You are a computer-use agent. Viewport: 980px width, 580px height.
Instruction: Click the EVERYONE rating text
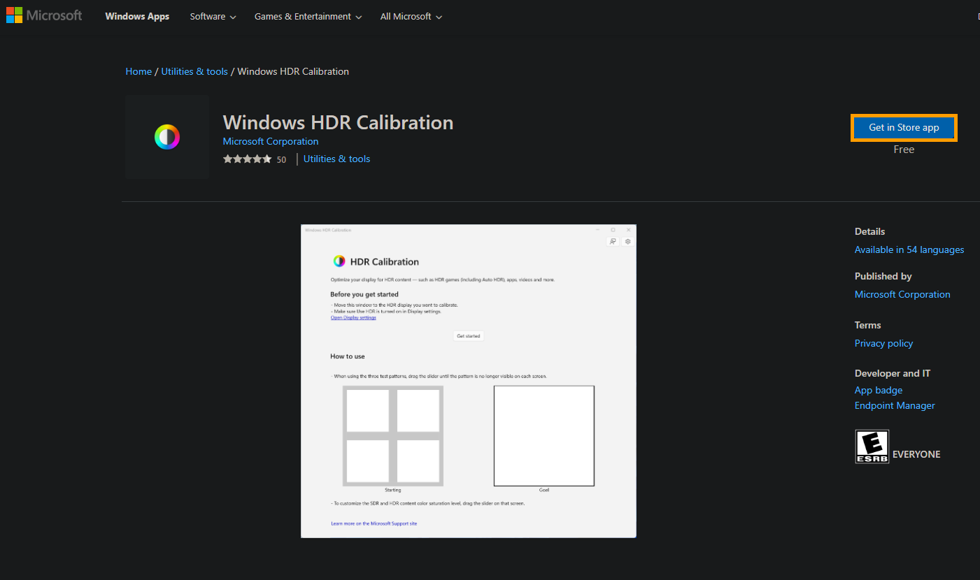pyautogui.click(x=916, y=454)
